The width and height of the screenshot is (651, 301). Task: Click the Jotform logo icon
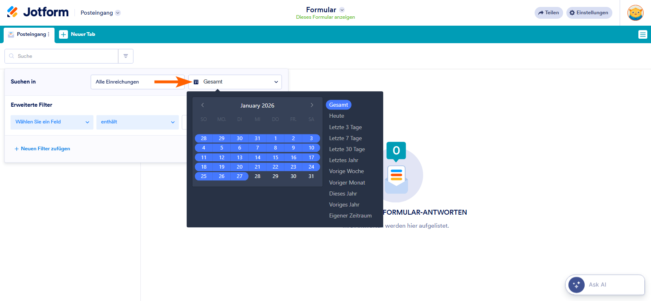coord(13,12)
